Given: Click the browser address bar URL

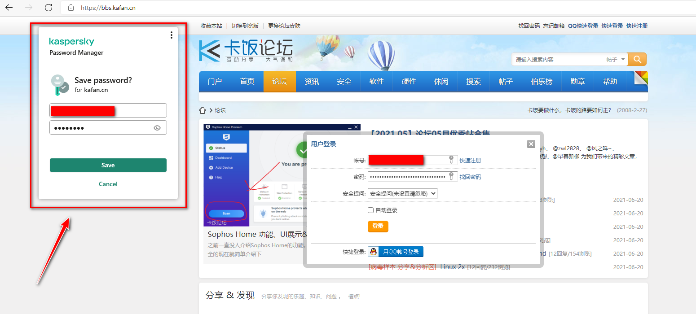Looking at the screenshot, I should pos(108,8).
